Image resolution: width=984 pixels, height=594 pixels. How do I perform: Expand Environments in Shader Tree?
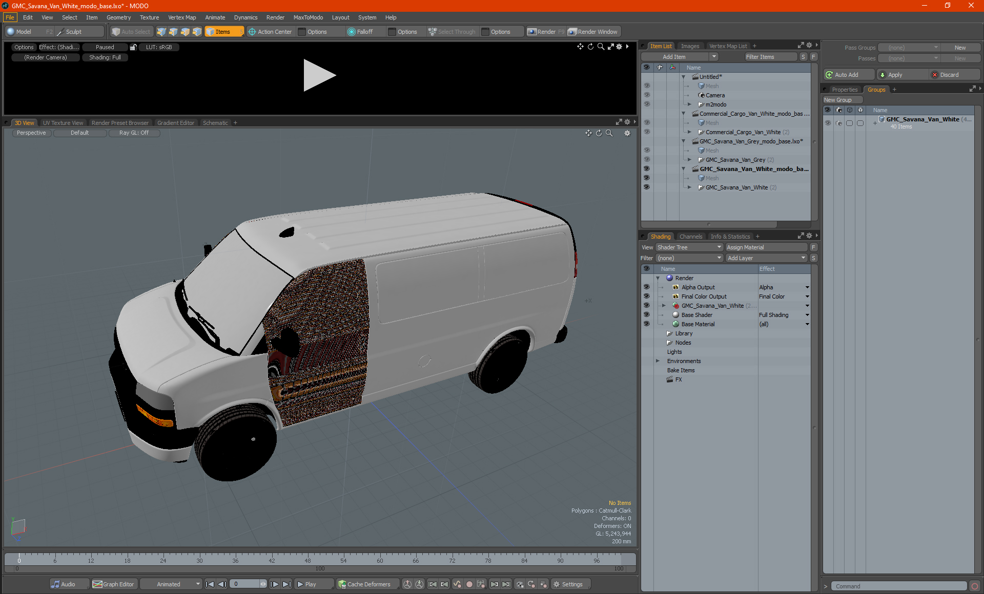pyautogui.click(x=658, y=361)
